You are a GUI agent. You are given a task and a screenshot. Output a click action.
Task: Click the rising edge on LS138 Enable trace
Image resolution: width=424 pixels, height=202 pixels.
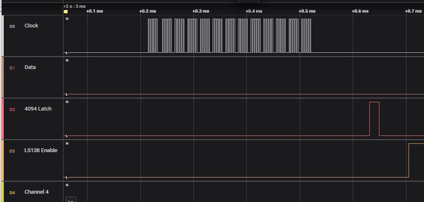click(409, 160)
